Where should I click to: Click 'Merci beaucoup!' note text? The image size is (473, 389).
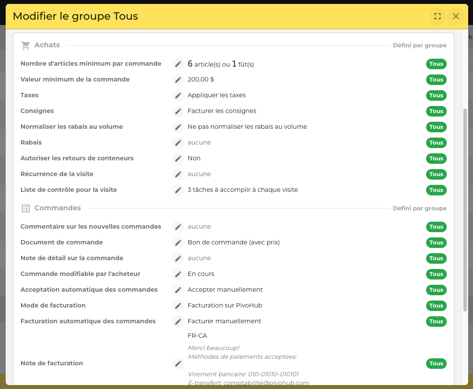click(x=214, y=348)
